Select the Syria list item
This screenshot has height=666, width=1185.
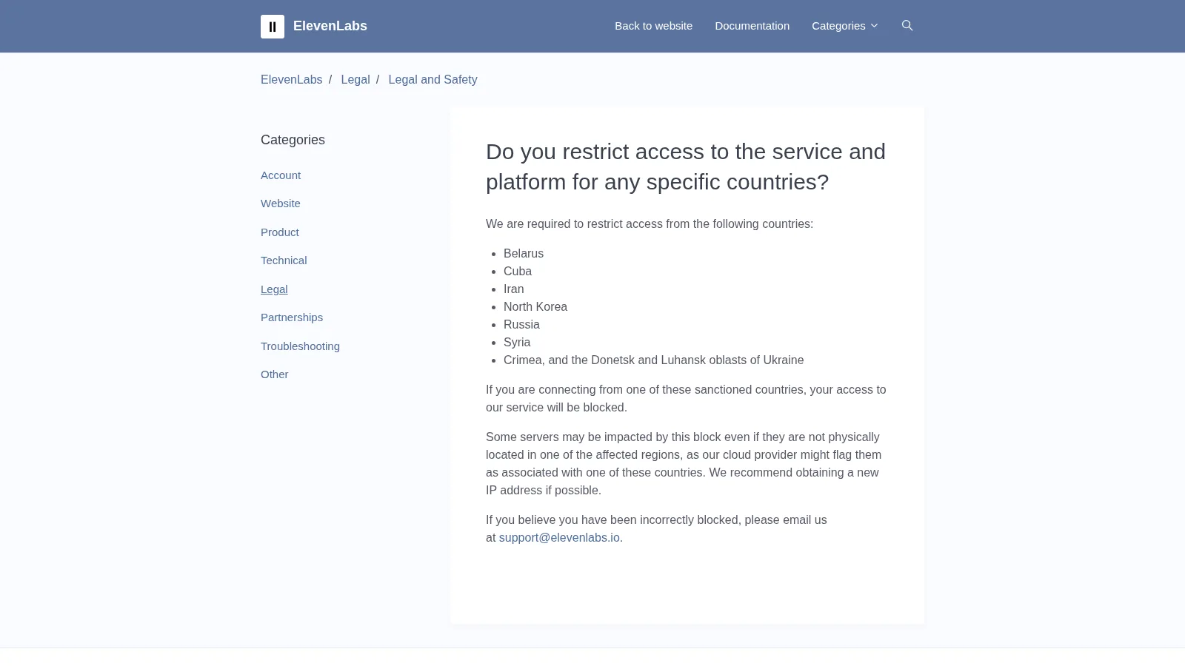tap(517, 343)
